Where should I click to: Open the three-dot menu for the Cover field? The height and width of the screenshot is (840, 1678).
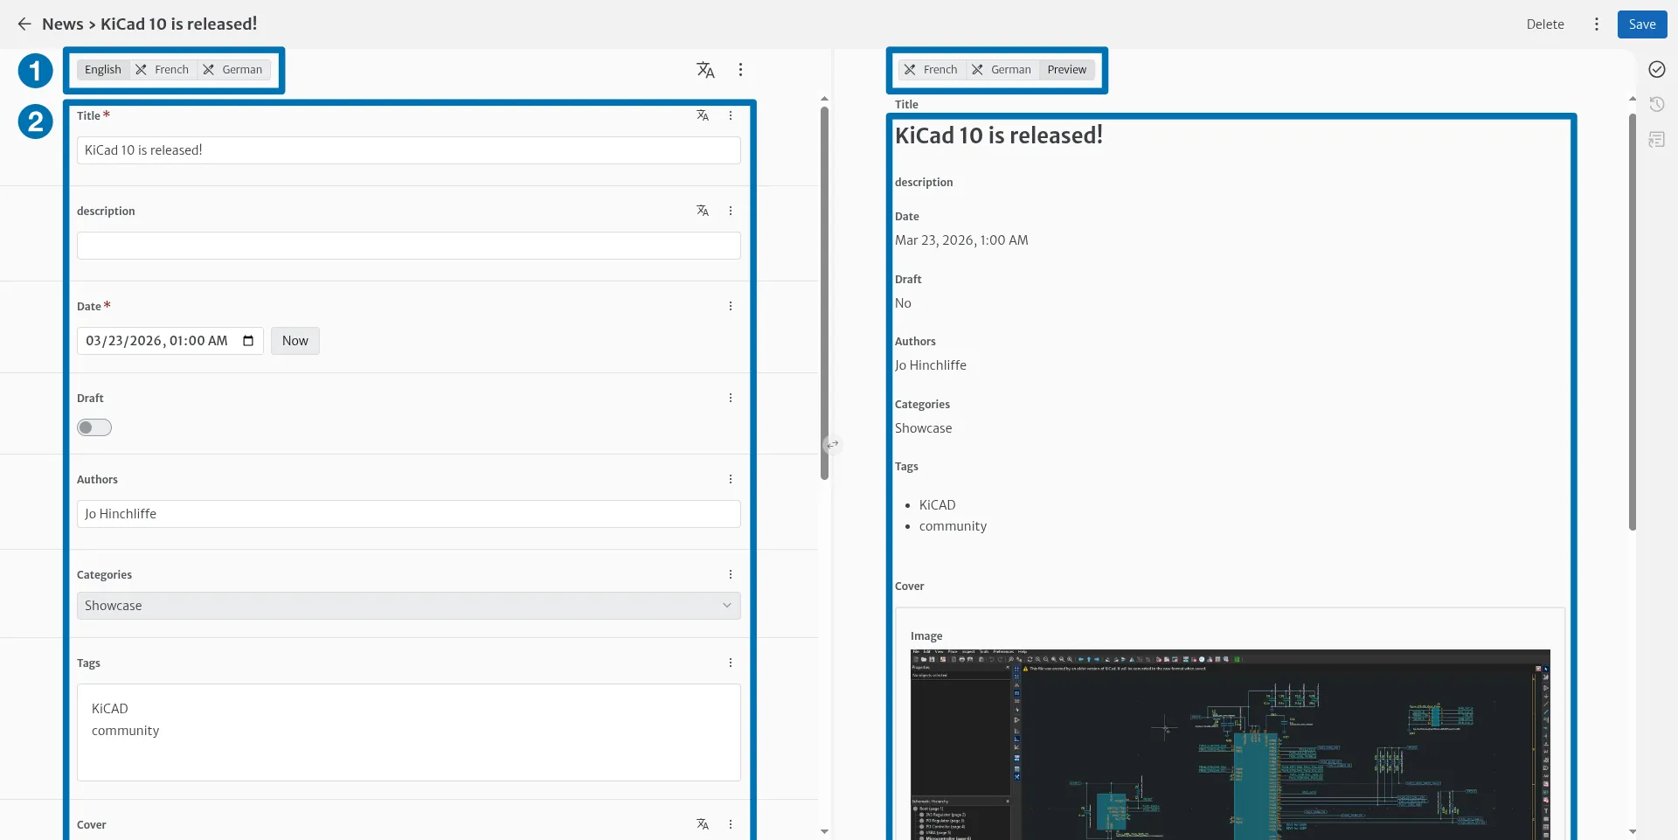(x=731, y=824)
